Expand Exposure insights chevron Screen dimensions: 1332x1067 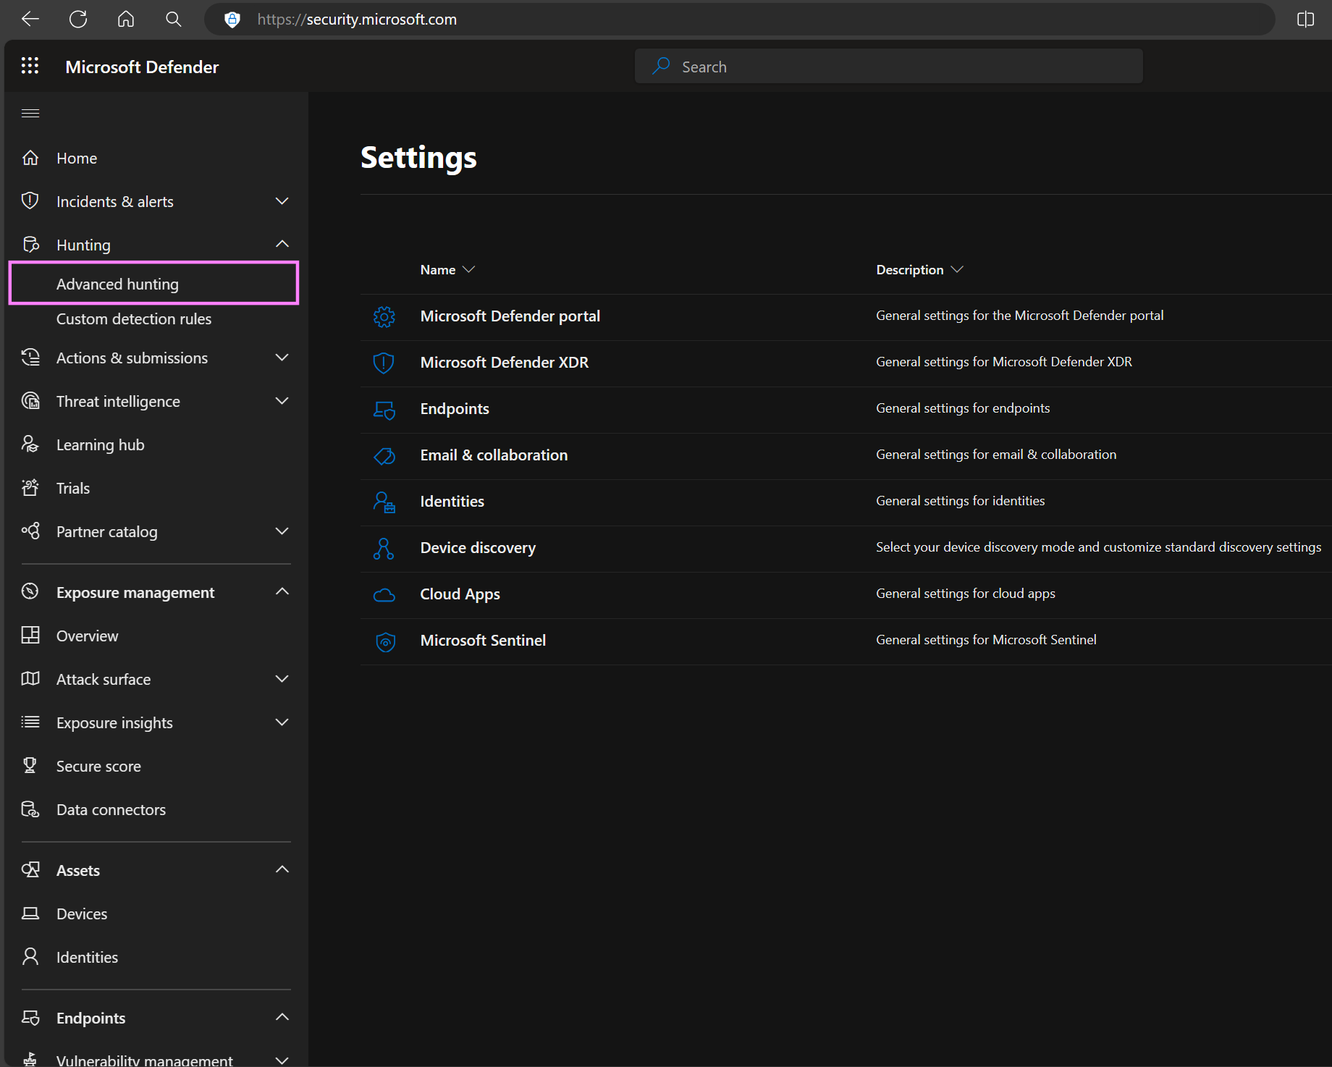[282, 722]
